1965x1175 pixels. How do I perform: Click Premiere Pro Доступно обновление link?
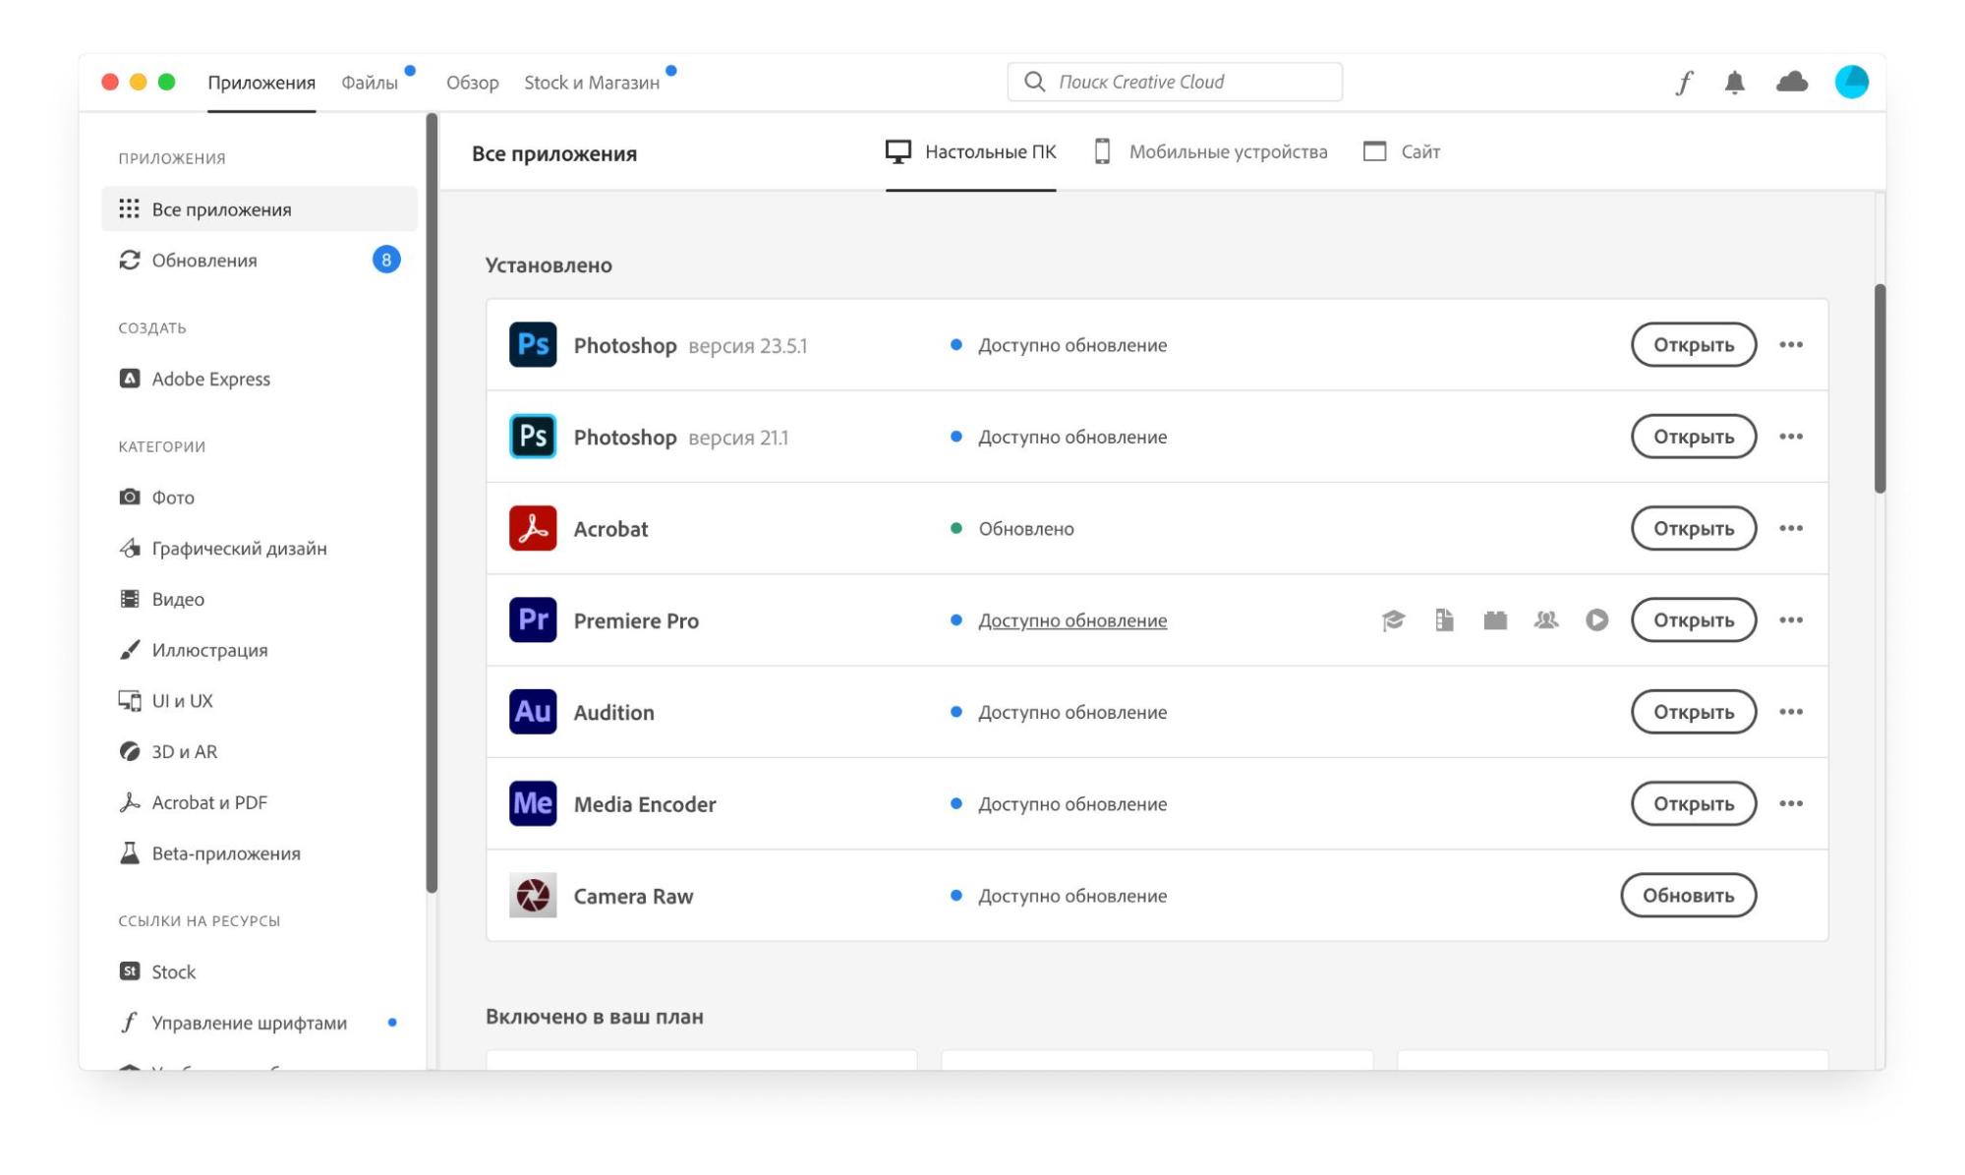click(1071, 620)
